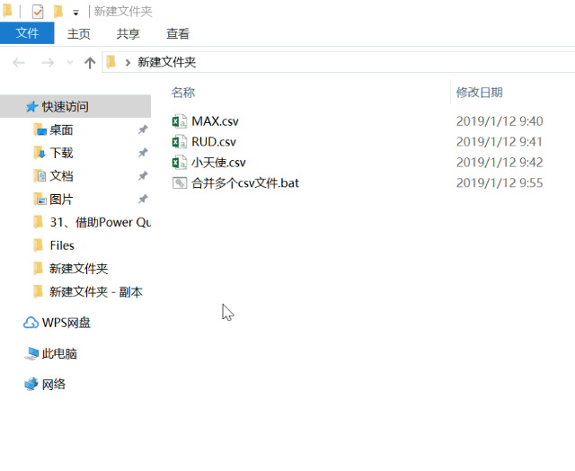Open 网络 in the navigation pane
Viewport: 575px width, 471px height.
[x=54, y=385]
